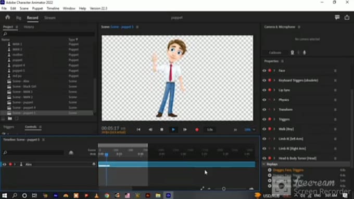Image resolution: width=354 pixels, height=199 pixels.
Task: Step forward one frame
Action: pyautogui.click(x=185, y=129)
